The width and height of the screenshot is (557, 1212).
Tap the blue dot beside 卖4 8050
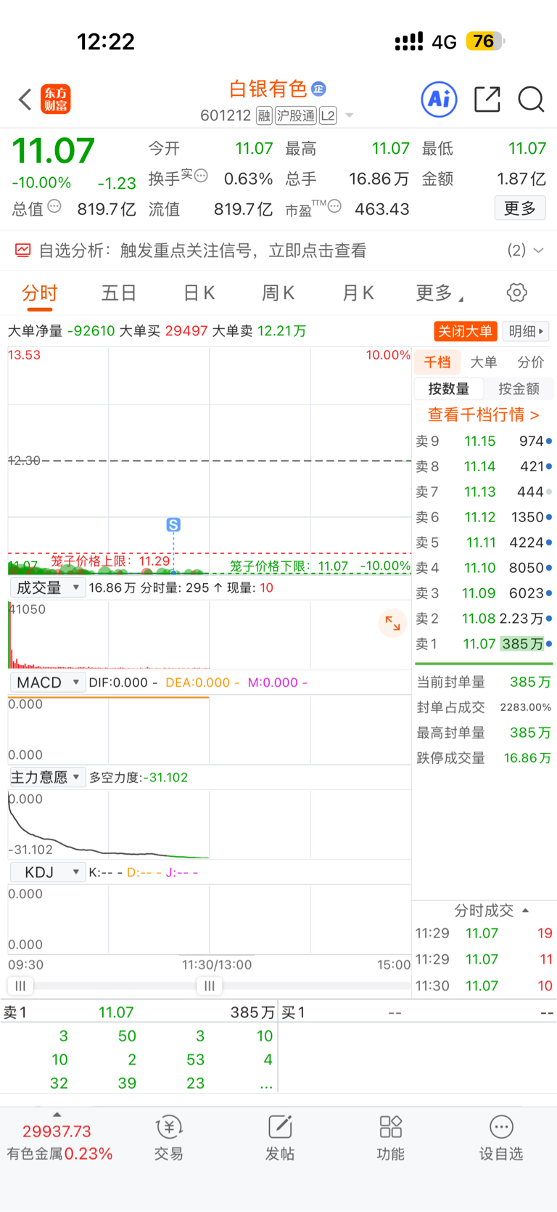tap(549, 568)
